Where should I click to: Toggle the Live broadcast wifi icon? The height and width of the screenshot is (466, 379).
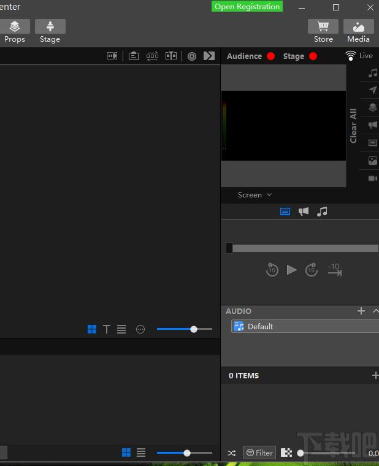(x=351, y=56)
